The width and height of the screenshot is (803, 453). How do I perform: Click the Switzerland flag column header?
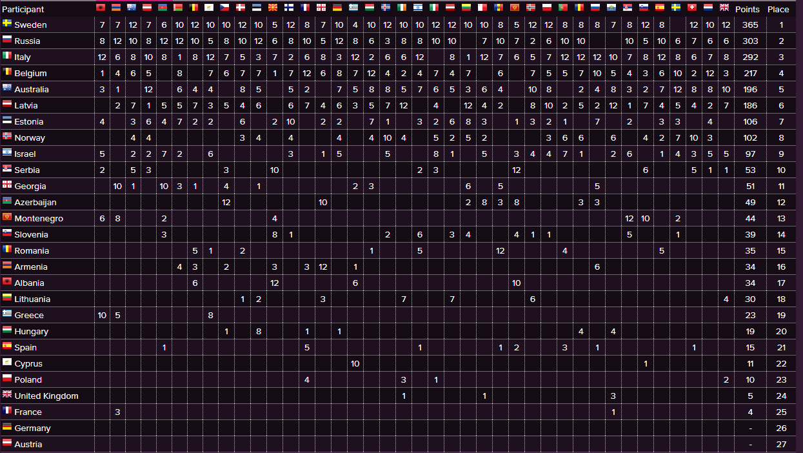coord(692,8)
